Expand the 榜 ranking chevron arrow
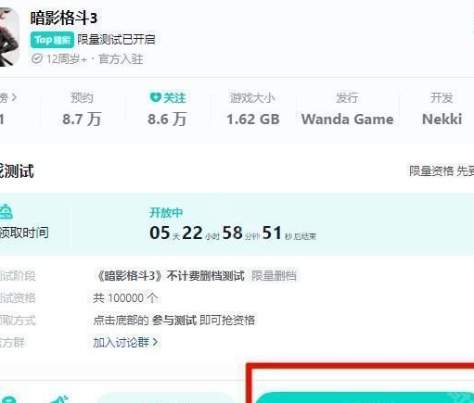 tap(14, 97)
